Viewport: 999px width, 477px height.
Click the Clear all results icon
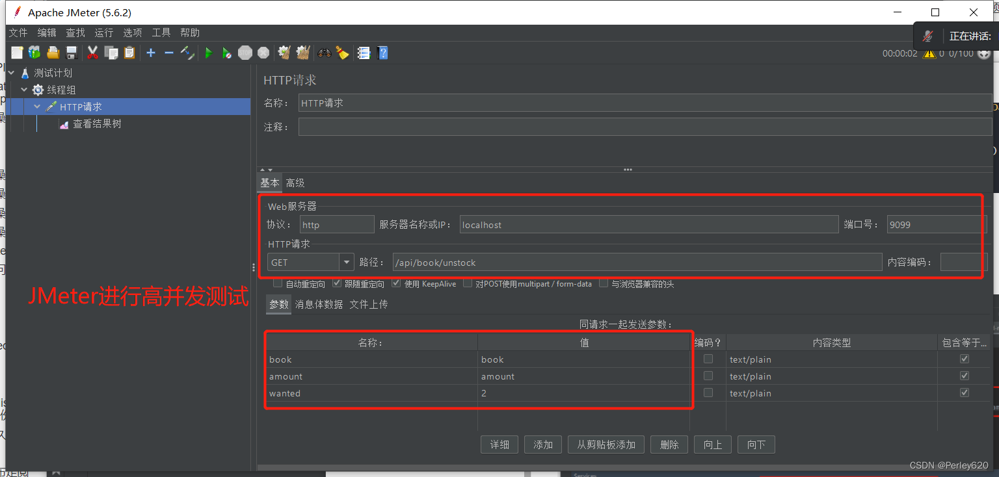pos(303,53)
